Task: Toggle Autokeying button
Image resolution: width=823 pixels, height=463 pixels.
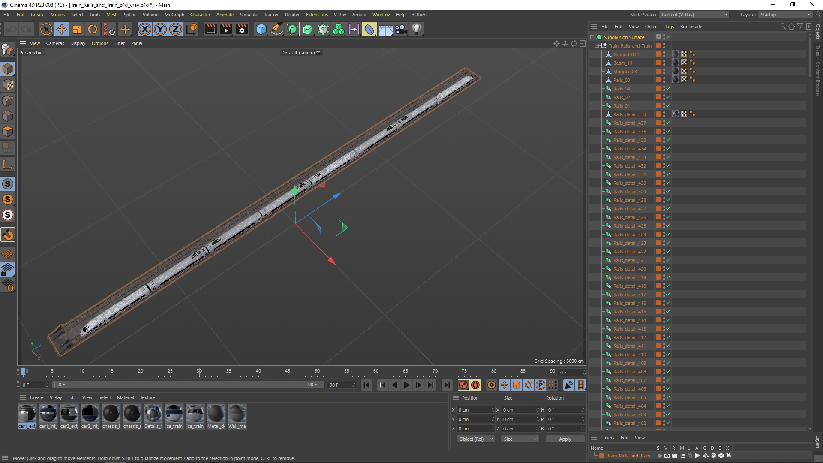Action: tap(475, 385)
